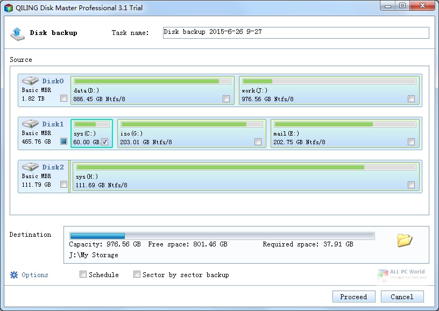
Task: Click the '202.75 GB Ntfs/8' size text
Action: click(x=299, y=142)
